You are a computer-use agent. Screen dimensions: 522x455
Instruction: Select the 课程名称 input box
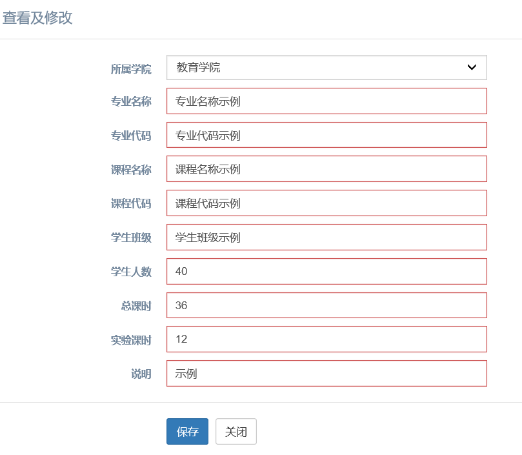tap(326, 169)
